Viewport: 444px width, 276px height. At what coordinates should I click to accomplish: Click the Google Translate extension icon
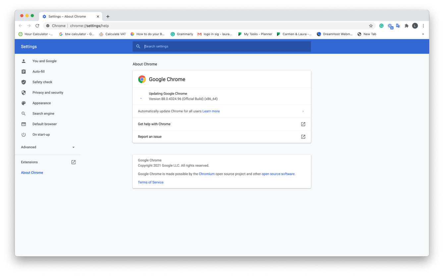click(398, 26)
